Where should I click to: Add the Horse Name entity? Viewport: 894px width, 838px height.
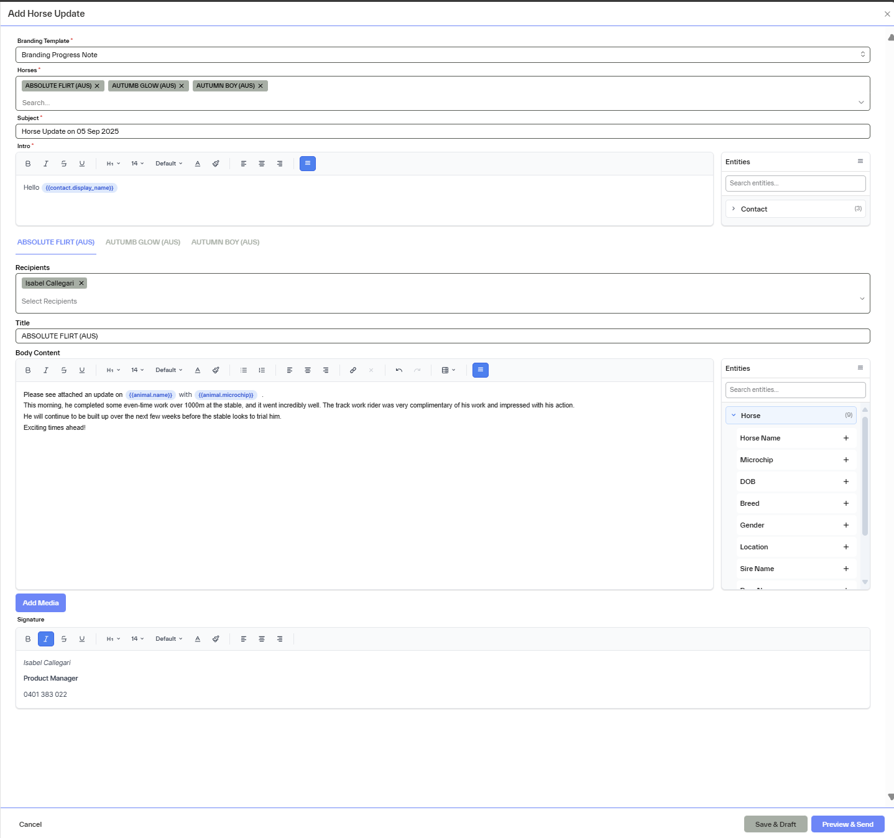[x=846, y=438]
